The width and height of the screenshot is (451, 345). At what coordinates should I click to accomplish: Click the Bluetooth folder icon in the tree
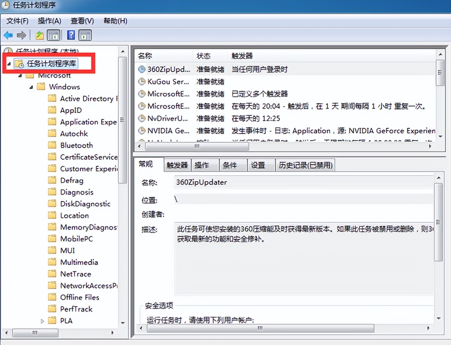(x=52, y=145)
